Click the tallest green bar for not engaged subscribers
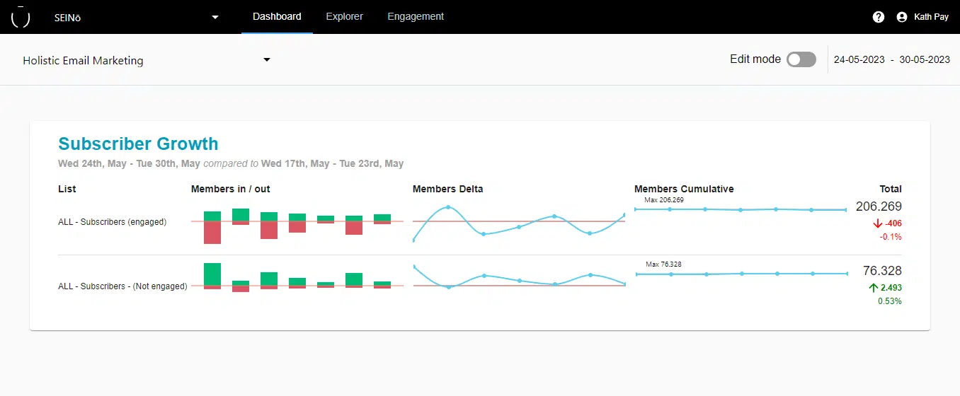Viewport: 960px width, 396px height. (212, 274)
